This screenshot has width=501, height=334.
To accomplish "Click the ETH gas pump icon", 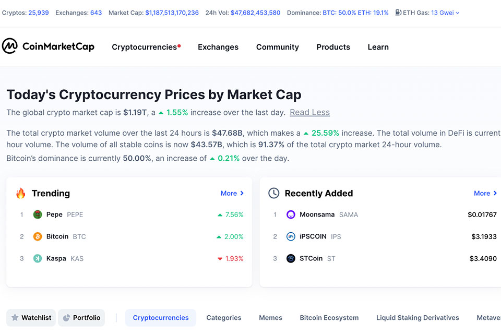I will [398, 13].
